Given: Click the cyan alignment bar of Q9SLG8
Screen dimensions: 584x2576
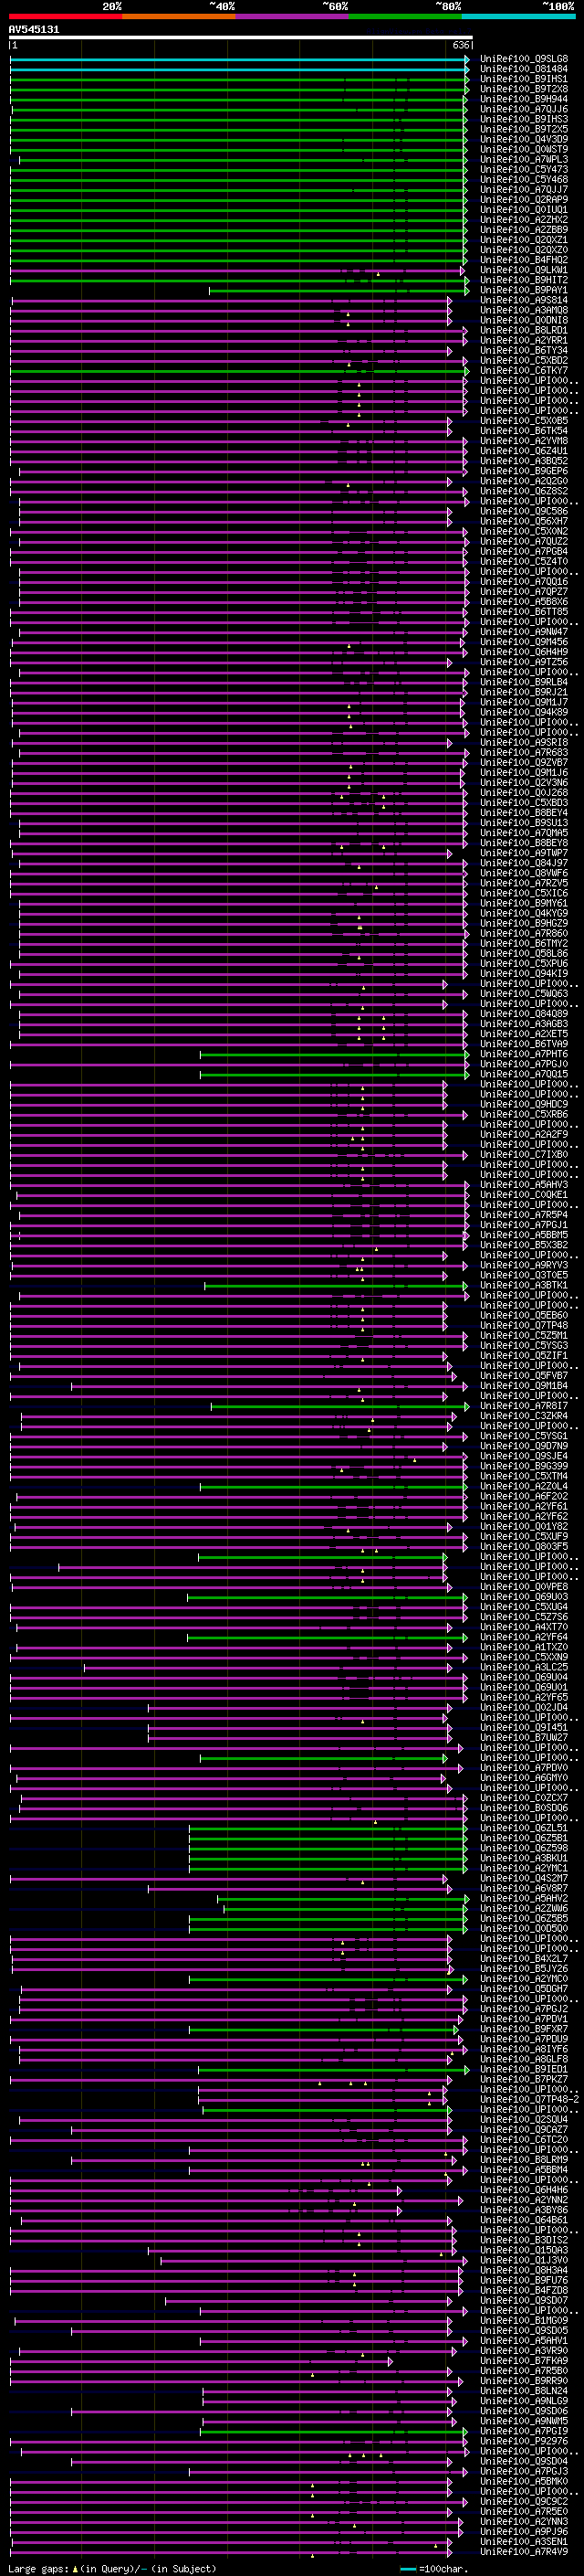Looking at the screenshot, I should 240,59.
